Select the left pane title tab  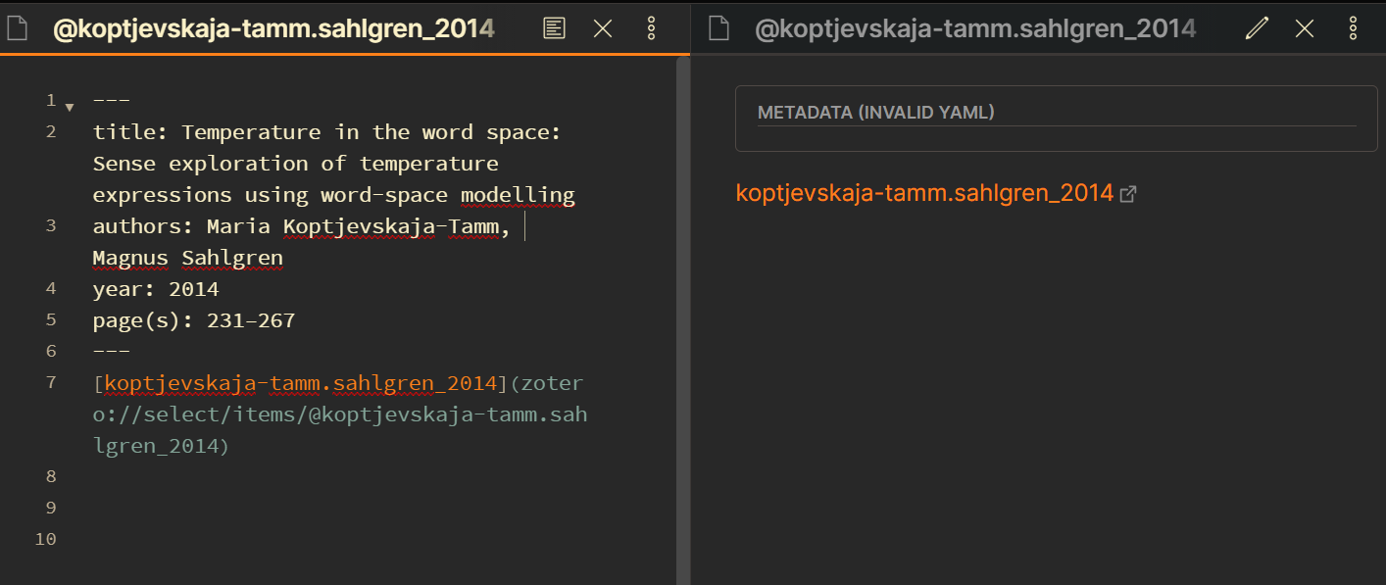tap(272, 28)
